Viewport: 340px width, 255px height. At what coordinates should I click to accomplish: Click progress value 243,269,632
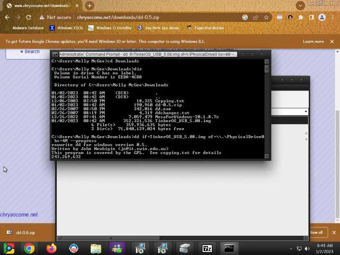[66, 157]
